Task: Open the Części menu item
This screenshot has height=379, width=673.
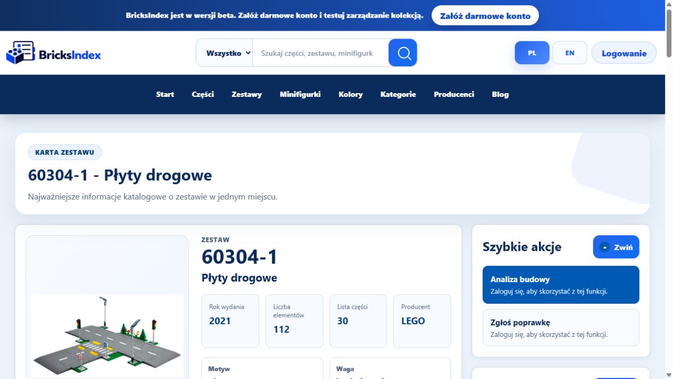Action: click(203, 94)
